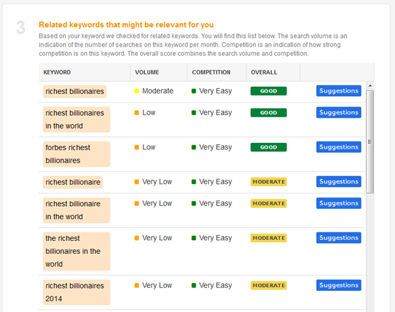This screenshot has width=395, height=312.
Task: Click the MODERATE badge for 'richest billionaires 2014'
Action: coord(269,286)
